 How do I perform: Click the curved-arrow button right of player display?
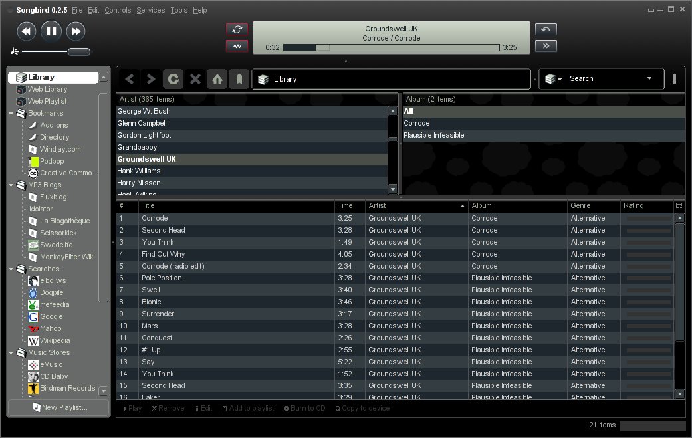(546, 29)
